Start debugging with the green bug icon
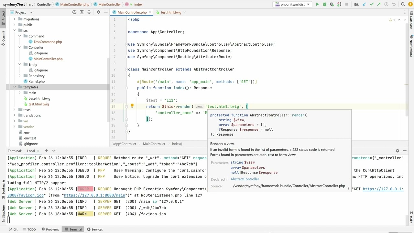 coord(324,5)
